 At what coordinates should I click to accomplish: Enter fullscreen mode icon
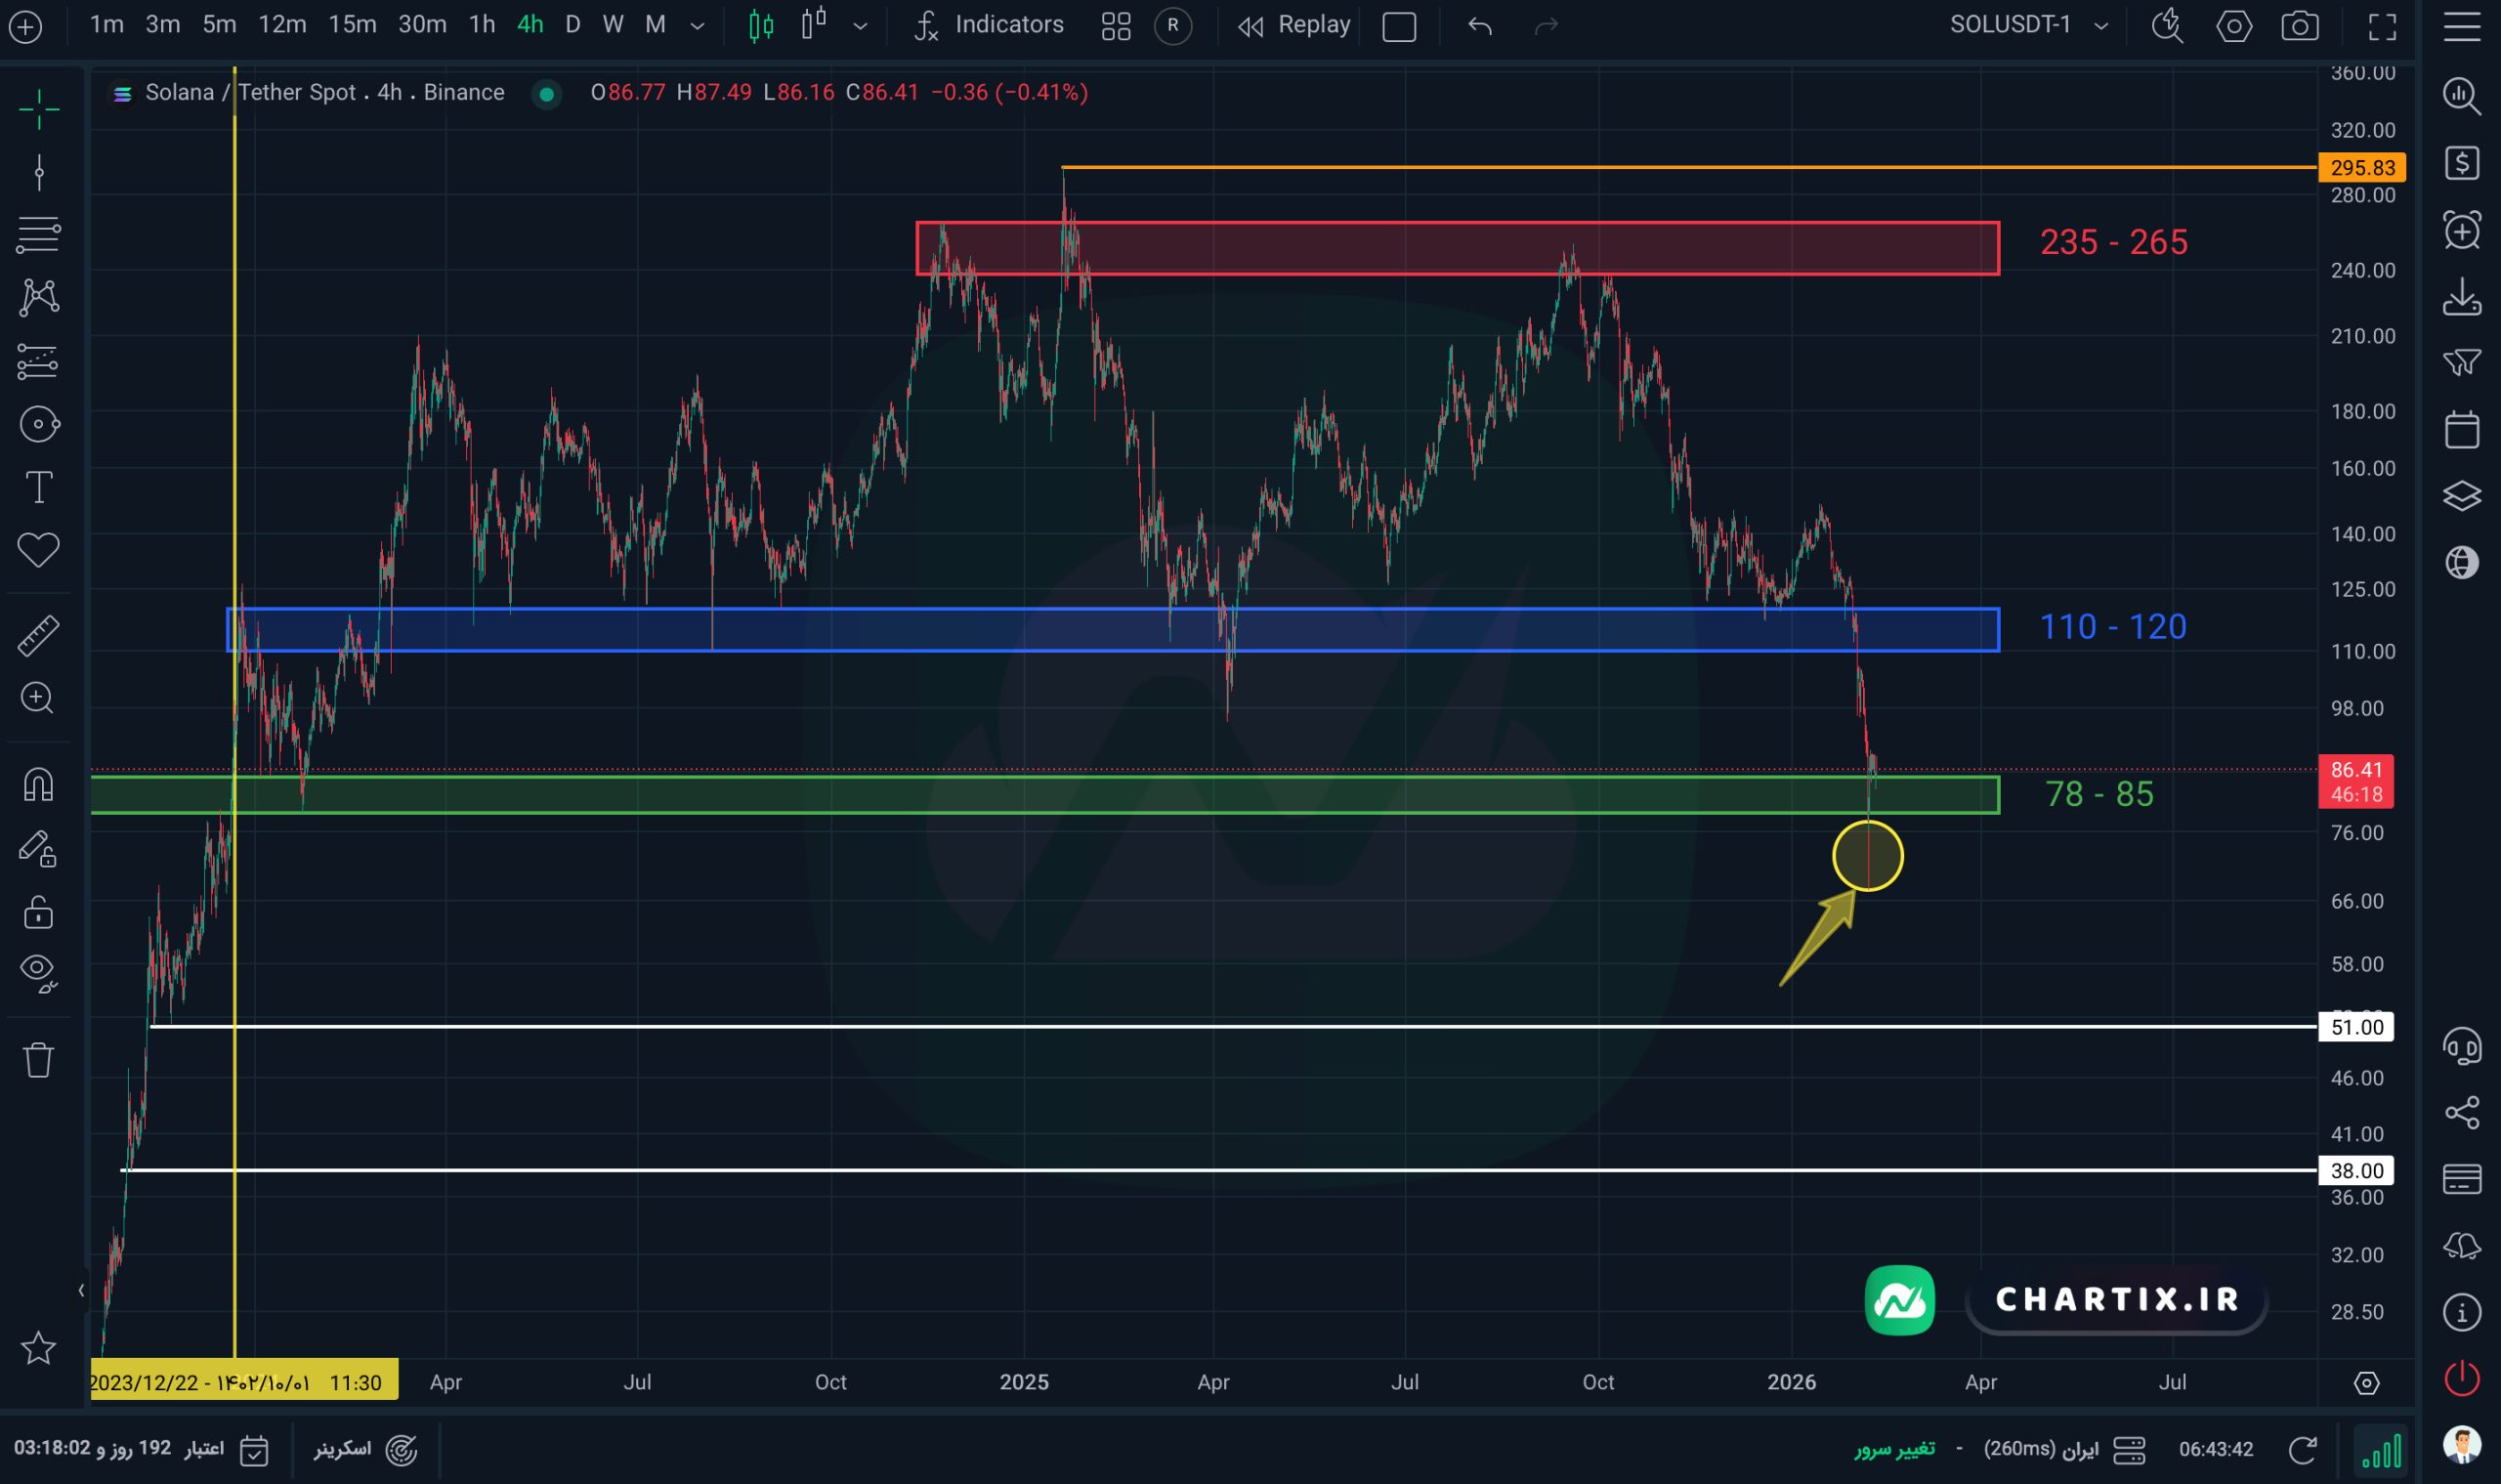click(x=2382, y=26)
